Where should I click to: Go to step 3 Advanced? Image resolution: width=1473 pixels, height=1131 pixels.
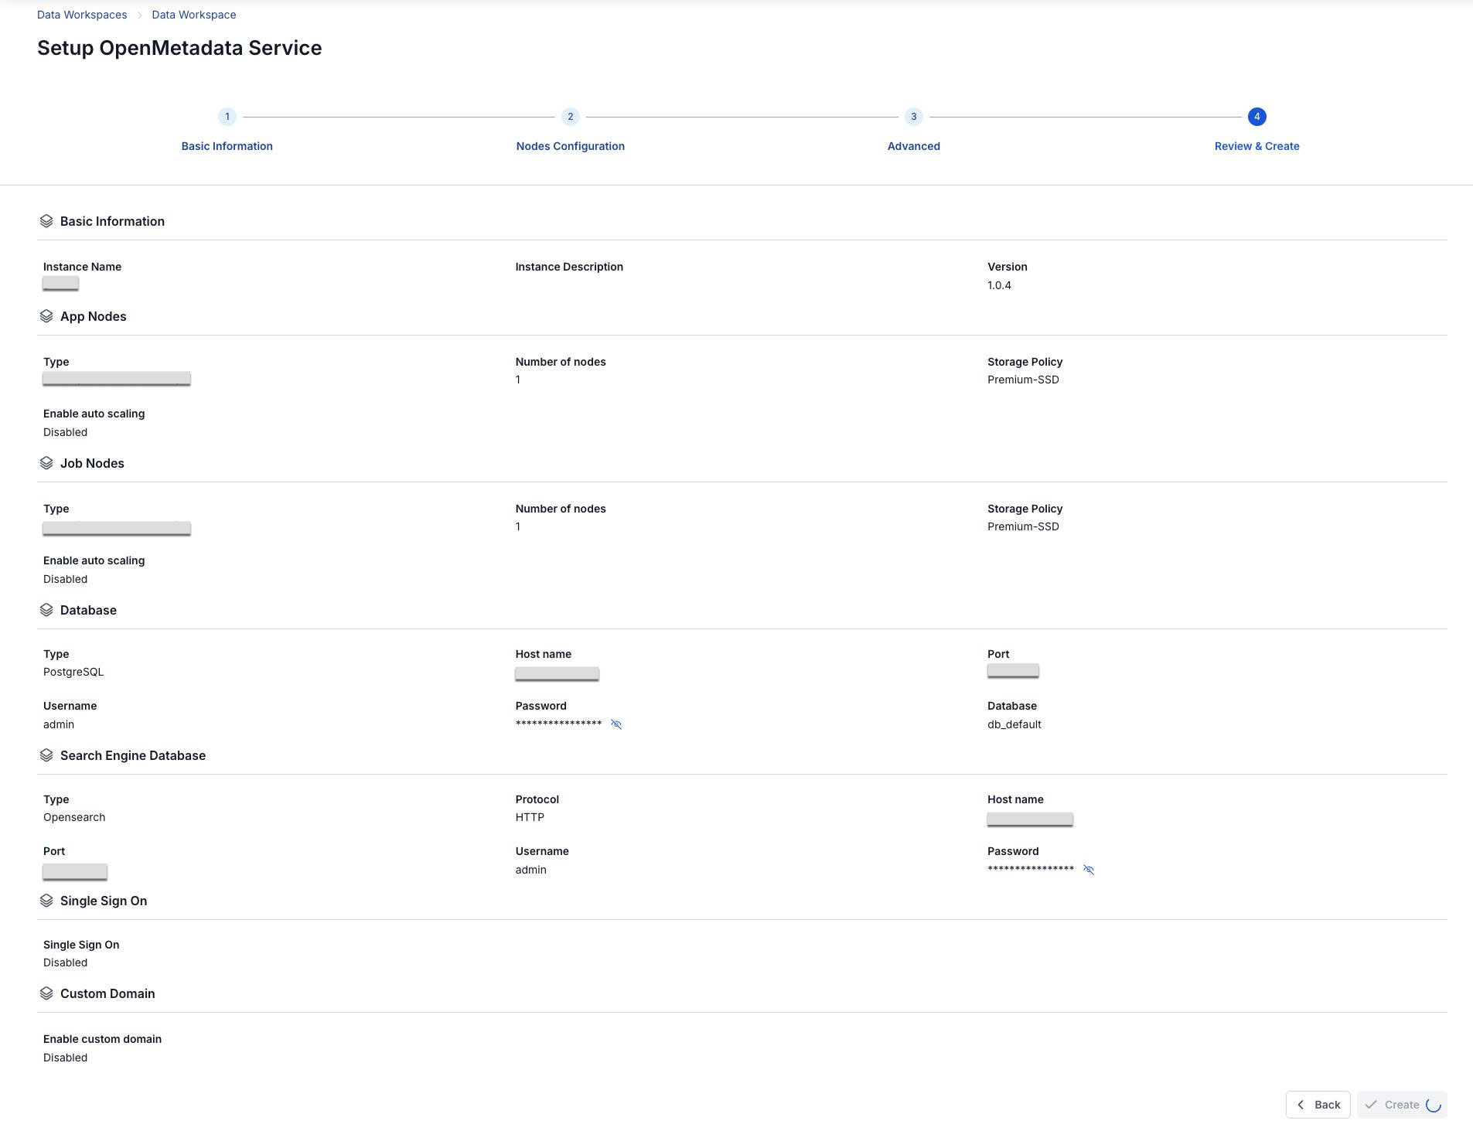[914, 117]
